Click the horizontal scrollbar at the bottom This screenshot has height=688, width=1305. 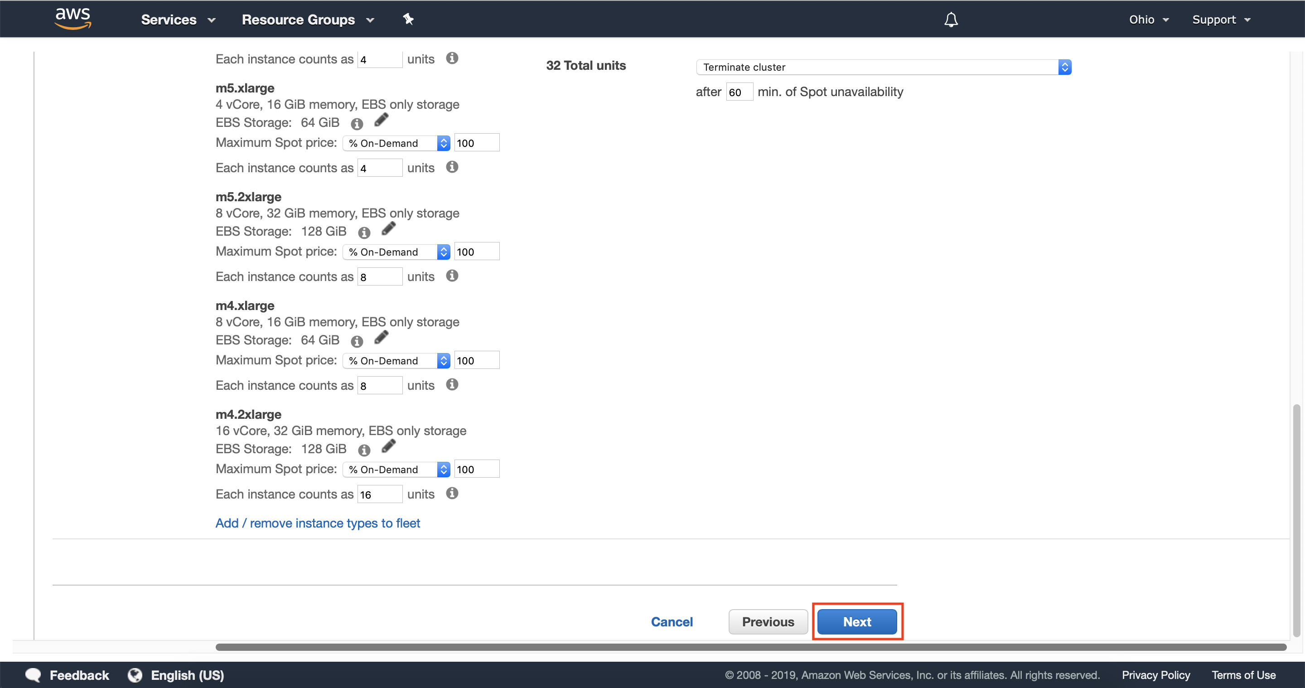[x=750, y=647]
